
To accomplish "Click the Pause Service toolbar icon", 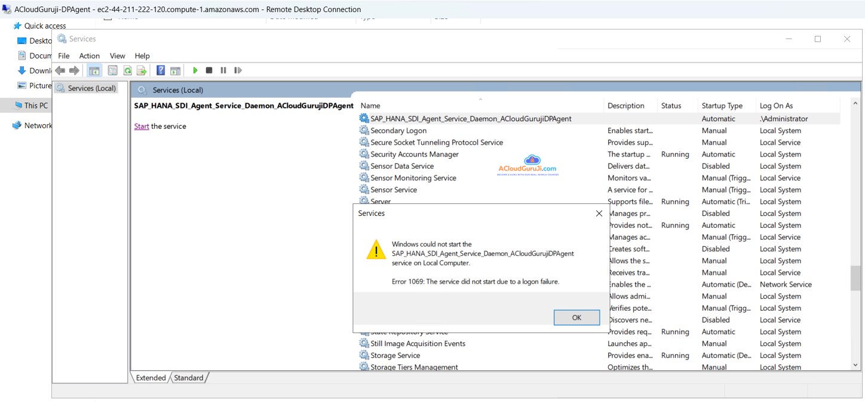I will point(223,70).
